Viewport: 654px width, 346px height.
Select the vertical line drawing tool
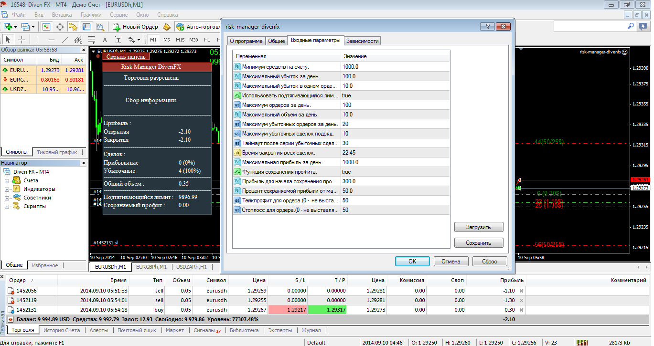click(x=38, y=40)
